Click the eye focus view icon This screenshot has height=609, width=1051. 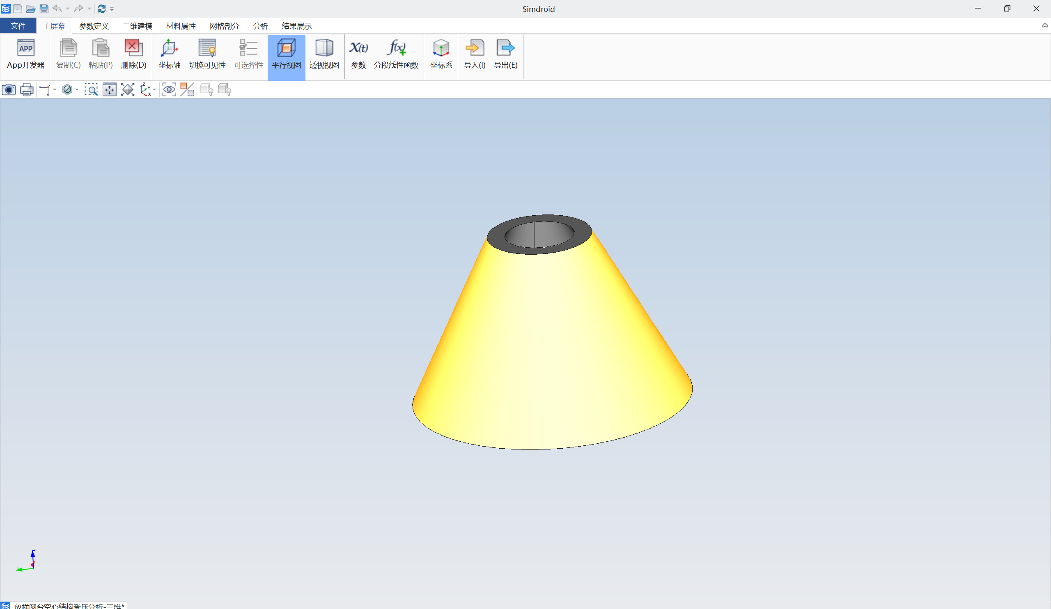169,89
